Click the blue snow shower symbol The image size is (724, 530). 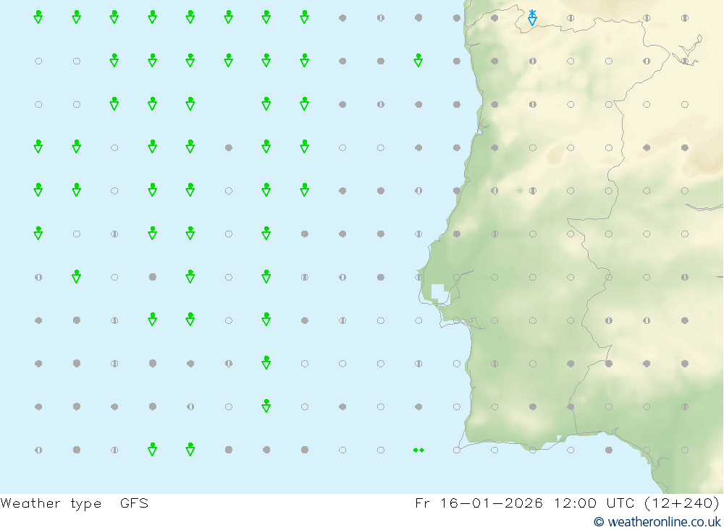pos(532,17)
